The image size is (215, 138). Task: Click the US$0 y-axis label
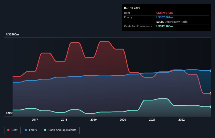(10, 113)
